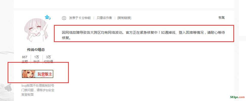Click the red 玩家版主 badge text
The width and height of the screenshot is (246, 101).
pyautogui.click(x=45, y=74)
